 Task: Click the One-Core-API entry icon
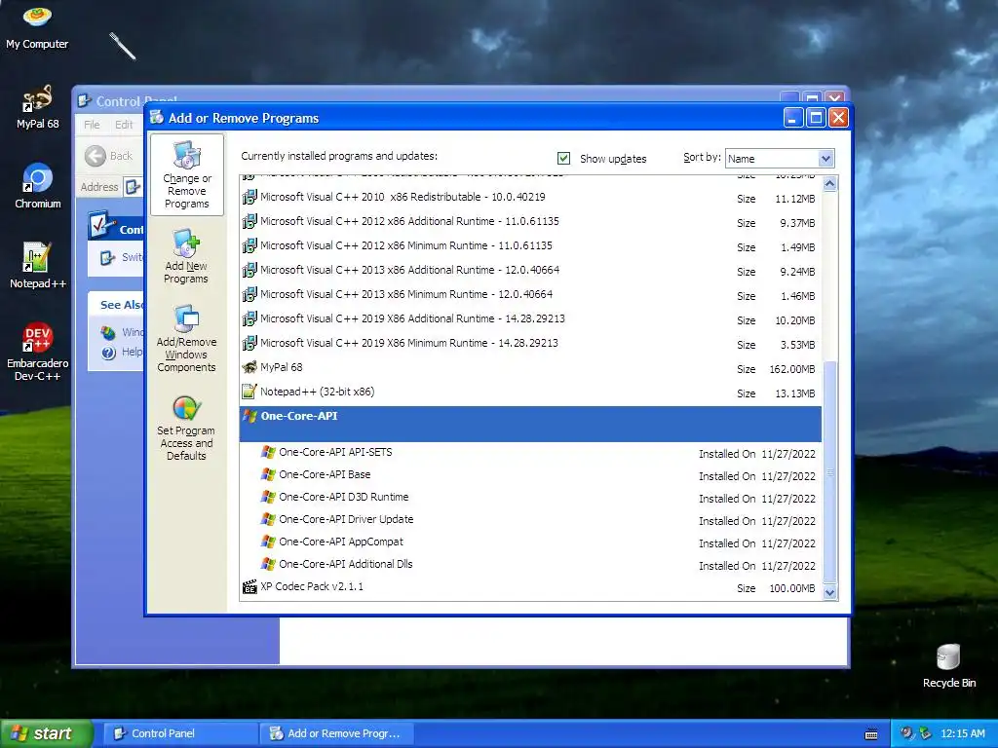click(249, 417)
